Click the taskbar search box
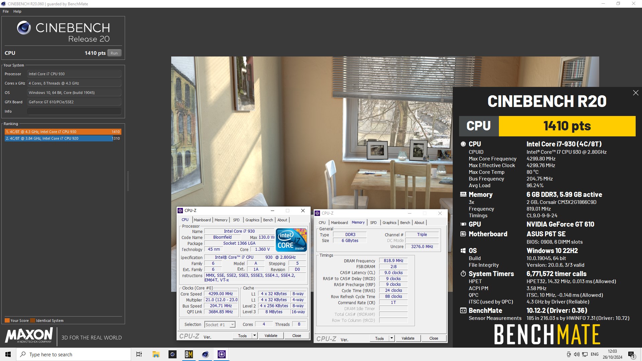642x361 pixels. click(x=74, y=354)
